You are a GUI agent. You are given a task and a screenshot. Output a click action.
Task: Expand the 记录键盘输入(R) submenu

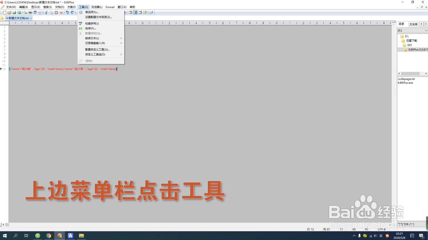click(x=101, y=43)
